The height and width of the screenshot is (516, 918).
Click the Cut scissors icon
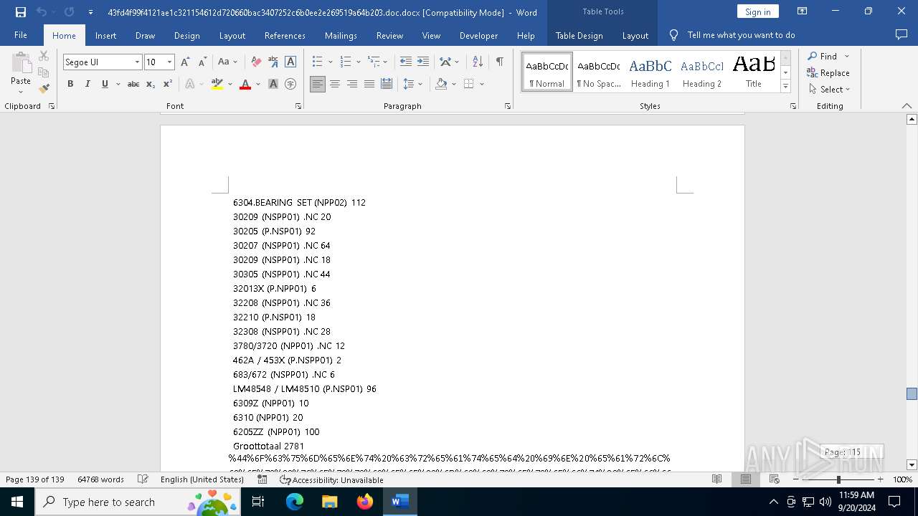tap(44, 56)
